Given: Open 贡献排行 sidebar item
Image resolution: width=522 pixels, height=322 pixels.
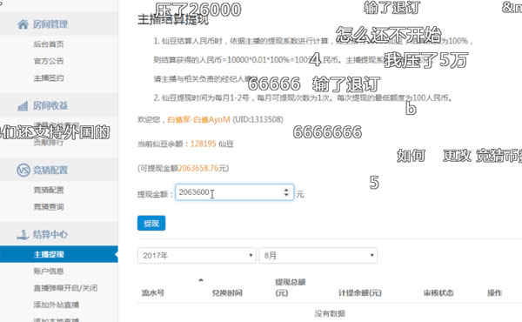Looking at the screenshot, I should coord(49,143).
